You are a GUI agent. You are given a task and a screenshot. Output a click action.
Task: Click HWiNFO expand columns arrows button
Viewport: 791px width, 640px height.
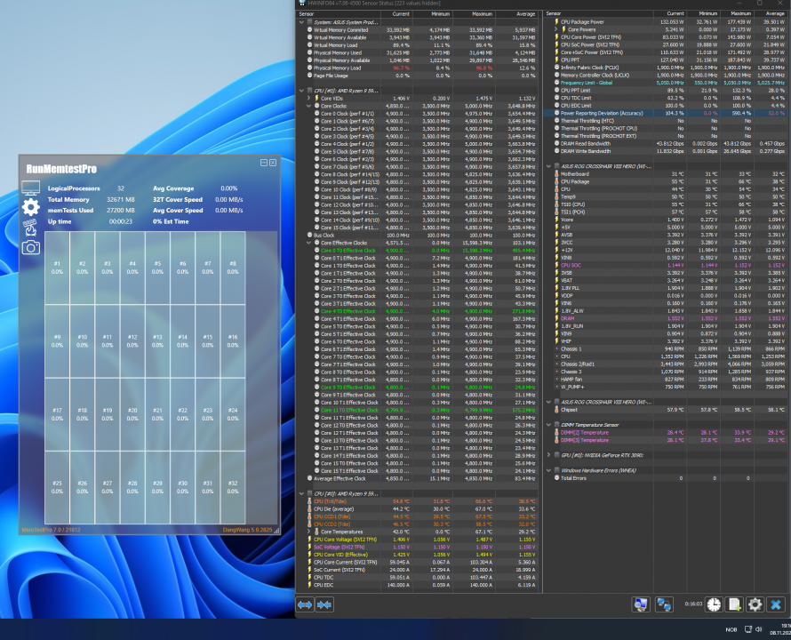[304, 604]
